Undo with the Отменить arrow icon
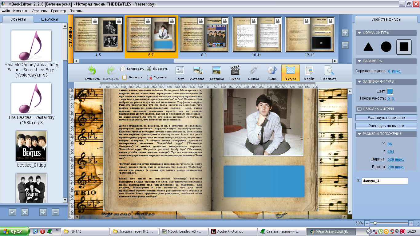 [x=92, y=71]
